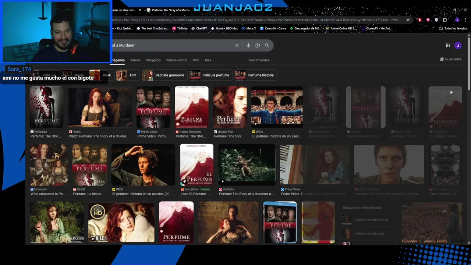Open the TikFinity bookmark
This screenshot has width=471, height=265.
(x=180, y=28)
